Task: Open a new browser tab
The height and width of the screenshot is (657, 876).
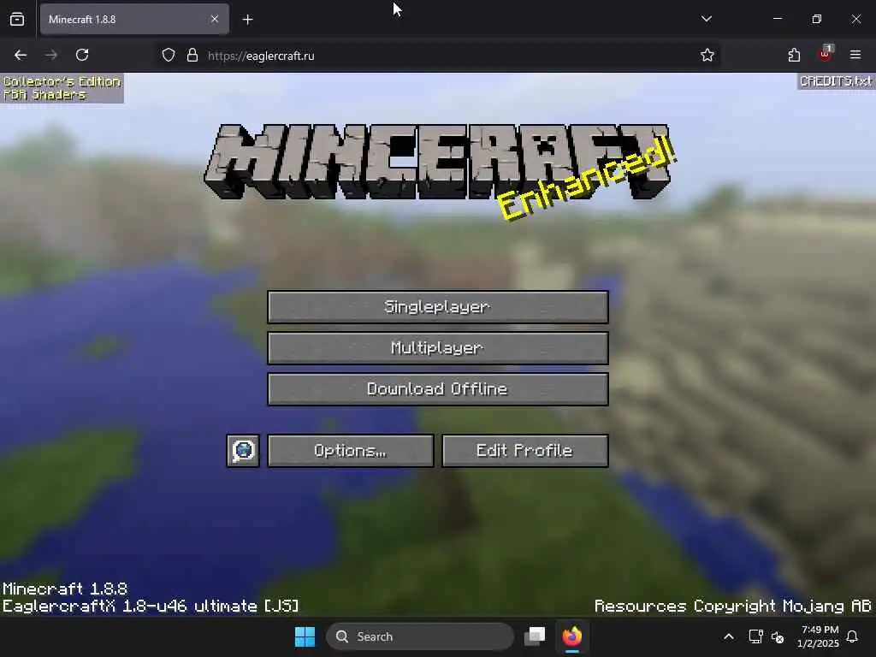Action: point(247,20)
